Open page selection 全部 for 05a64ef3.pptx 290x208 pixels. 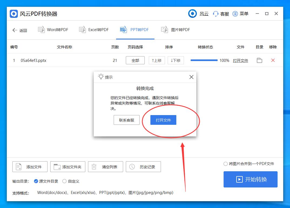[135, 60]
